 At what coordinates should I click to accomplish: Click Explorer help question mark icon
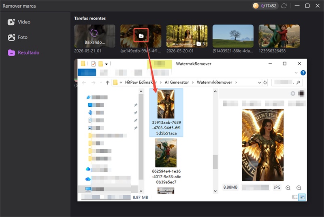coord(303,73)
